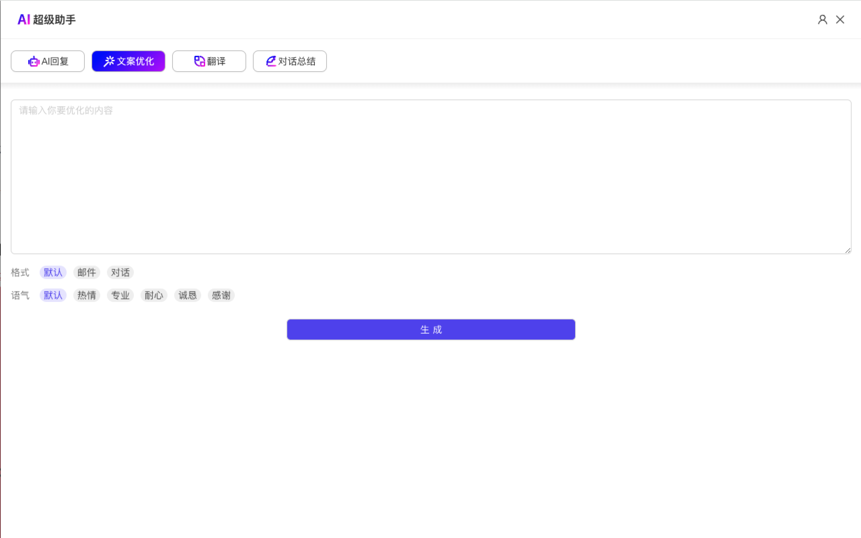
Task: Click the 语气 label
Action: (x=20, y=295)
